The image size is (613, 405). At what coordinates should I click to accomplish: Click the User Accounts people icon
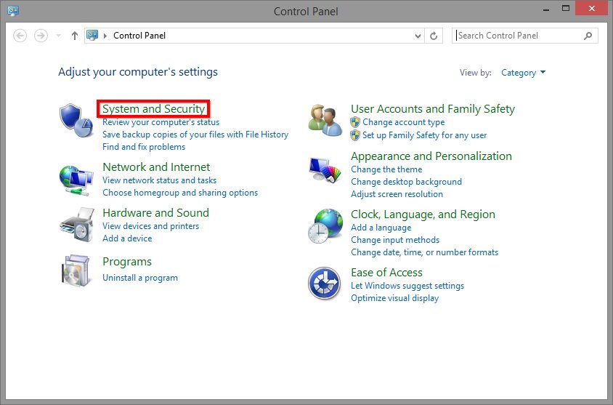point(325,120)
